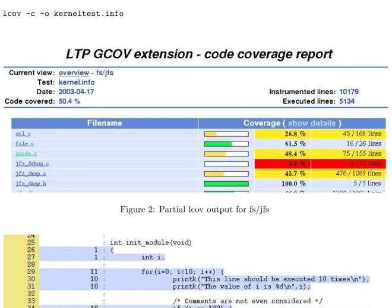
Task: Click the Figure 2 caption text
Action: pyautogui.click(x=194, y=209)
